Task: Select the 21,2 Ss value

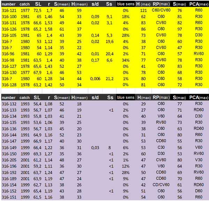Action: point(110,79)
